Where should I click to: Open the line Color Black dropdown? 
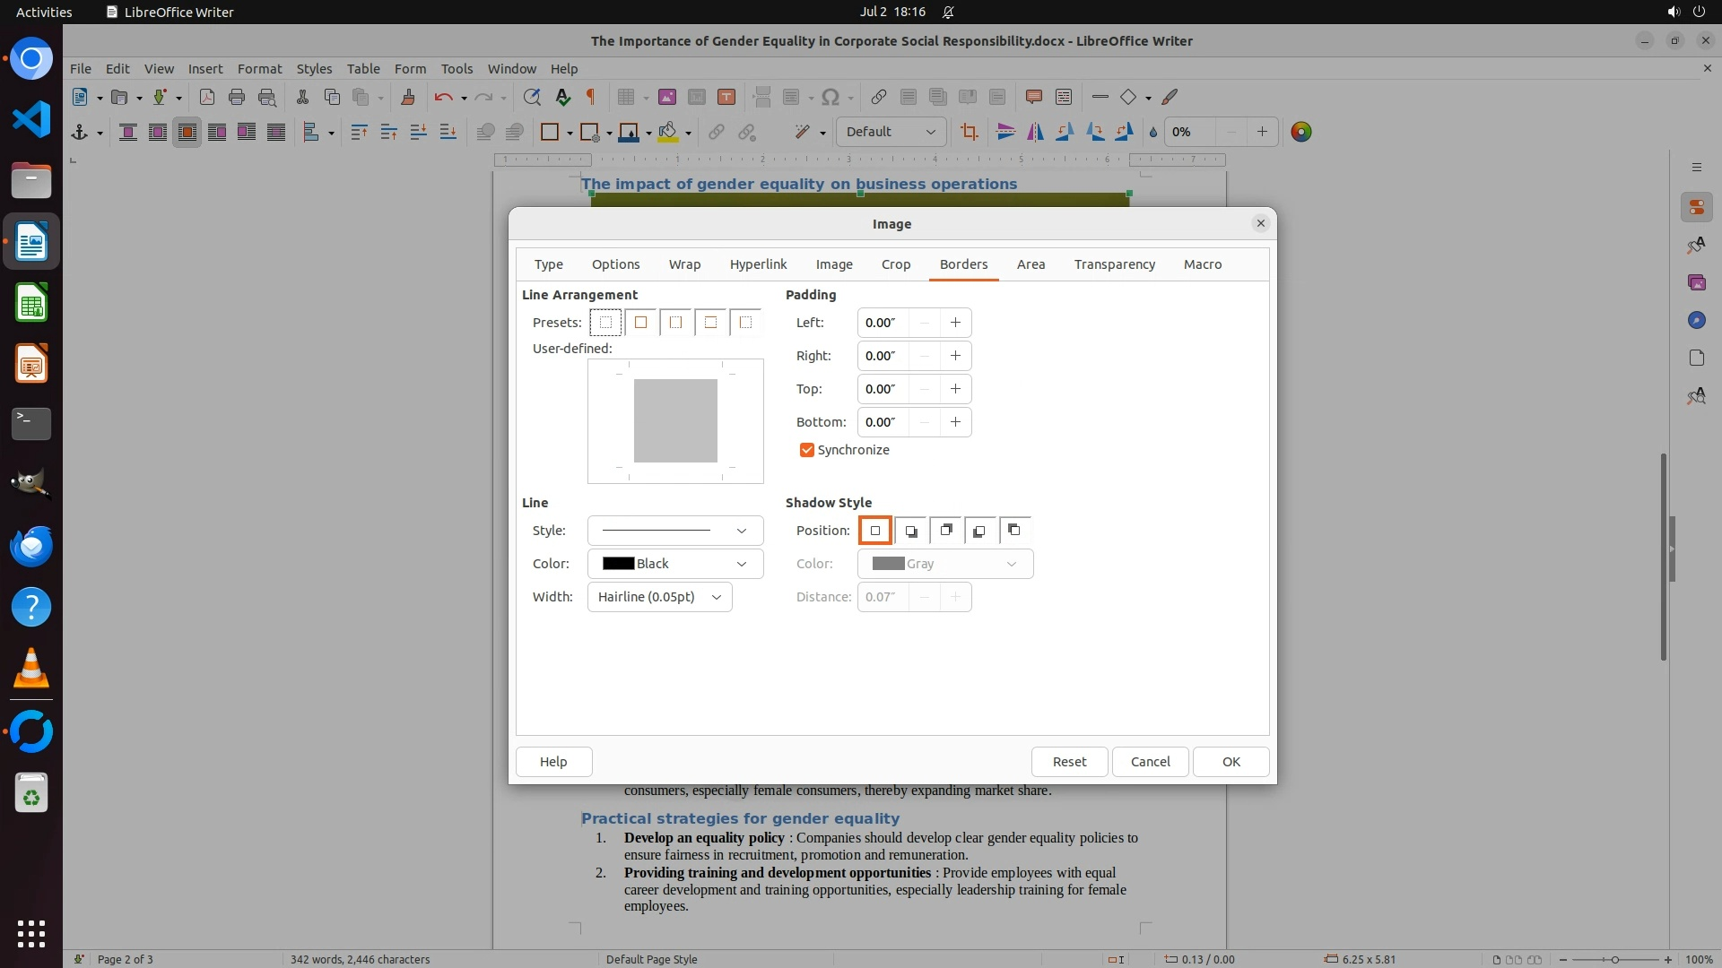[674, 564]
